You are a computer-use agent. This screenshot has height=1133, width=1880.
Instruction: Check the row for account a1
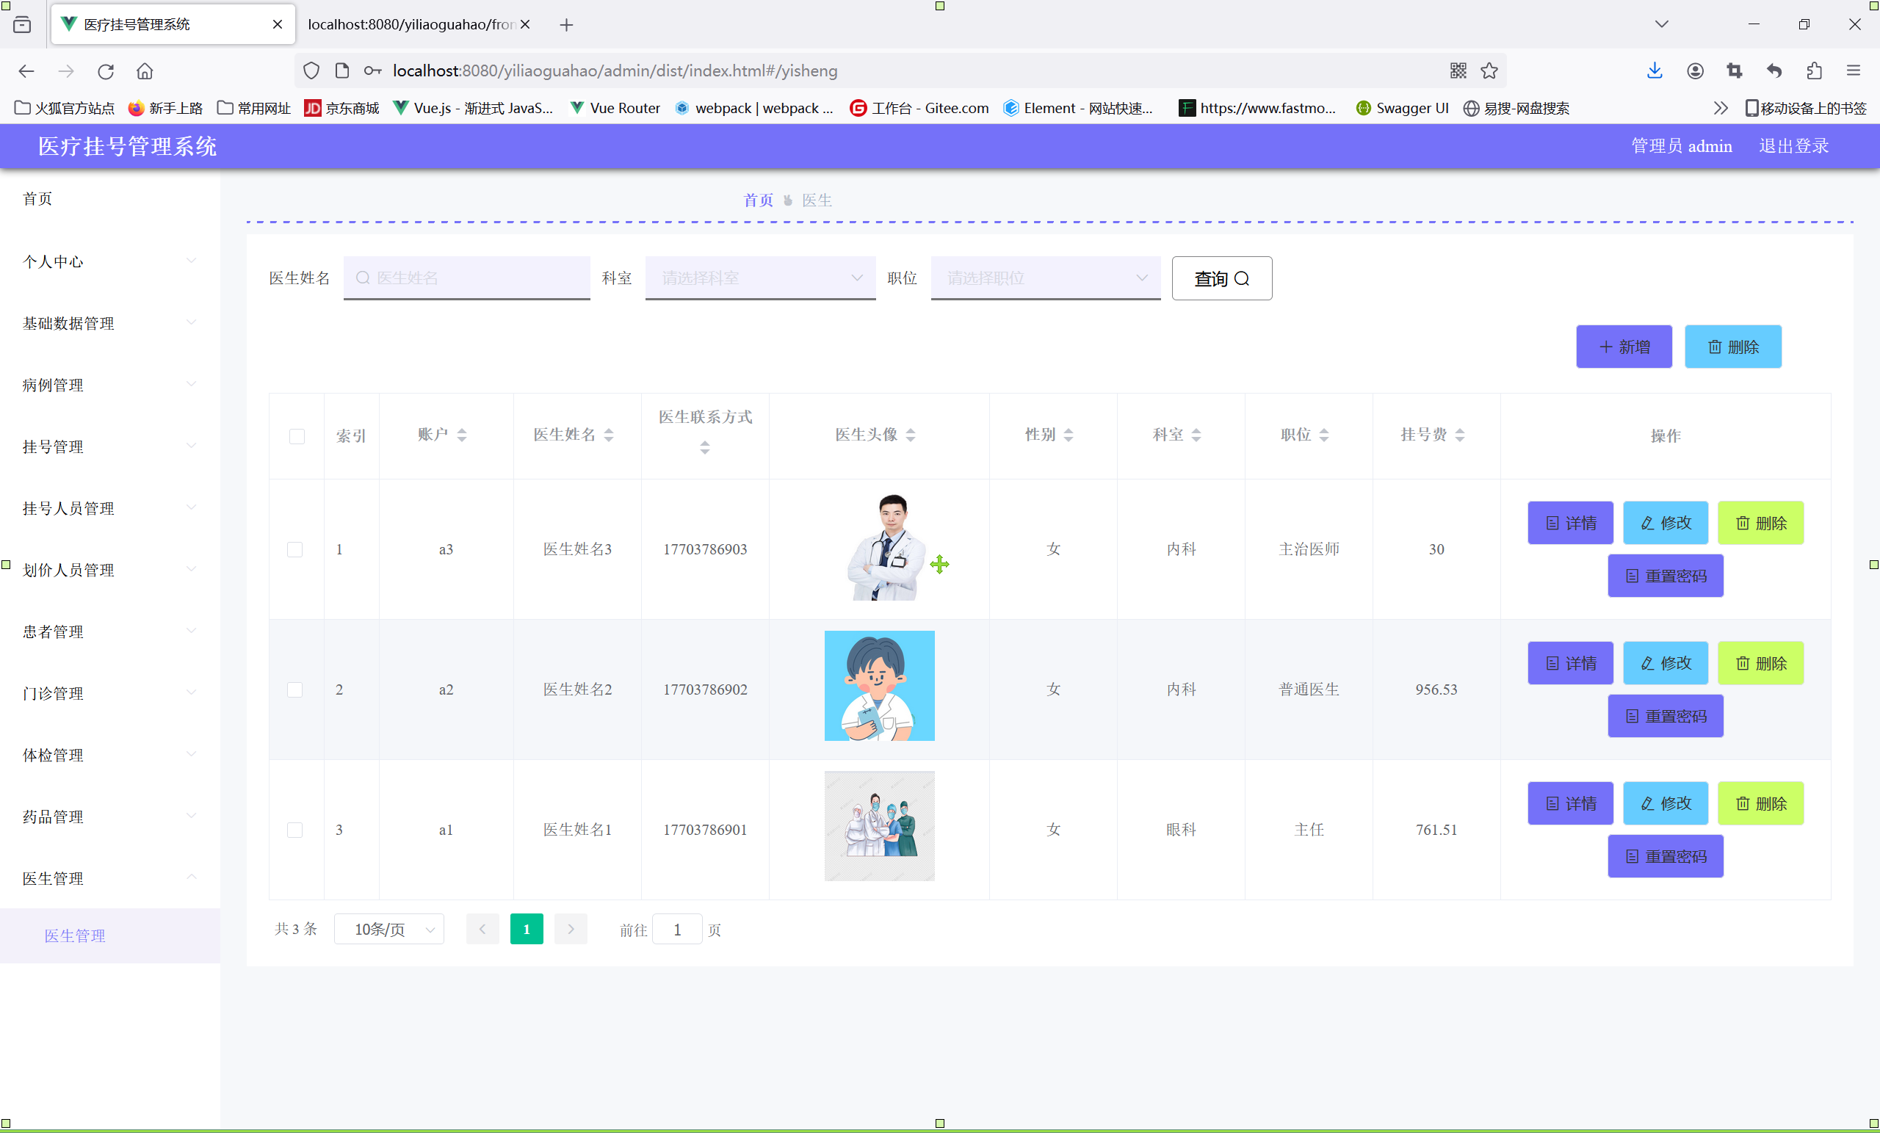[294, 830]
